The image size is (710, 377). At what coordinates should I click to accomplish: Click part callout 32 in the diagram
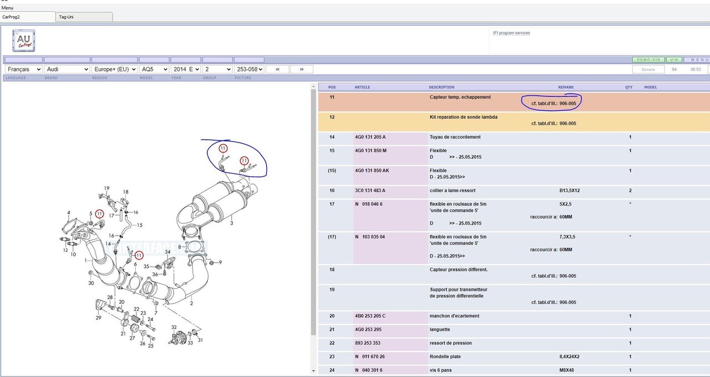coord(174,328)
